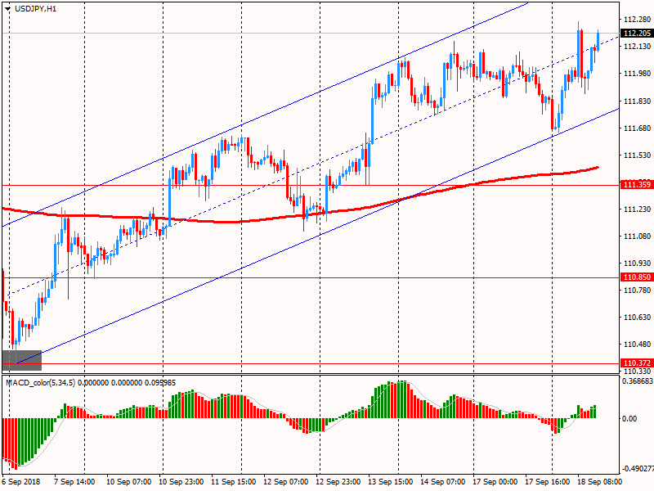Click time axis label 11 Sep 15:00
654x491 pixels.
click(x=234, y=481)
